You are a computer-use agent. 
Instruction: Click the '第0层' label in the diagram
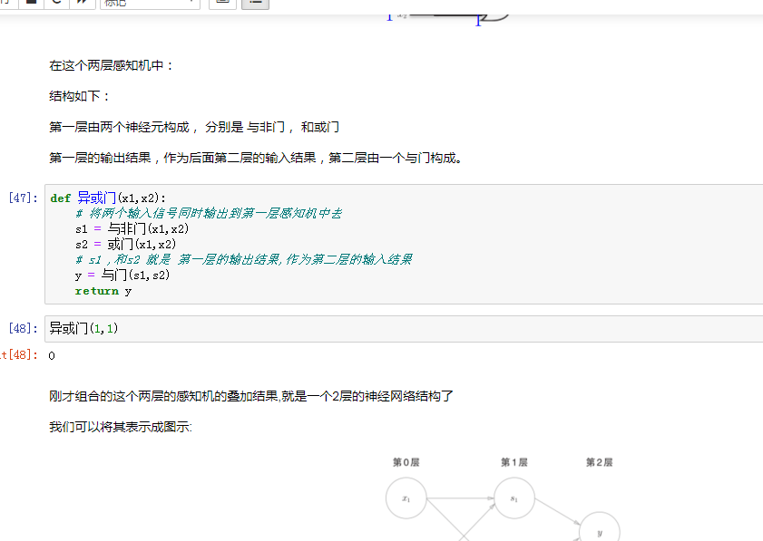coord(406,462)
